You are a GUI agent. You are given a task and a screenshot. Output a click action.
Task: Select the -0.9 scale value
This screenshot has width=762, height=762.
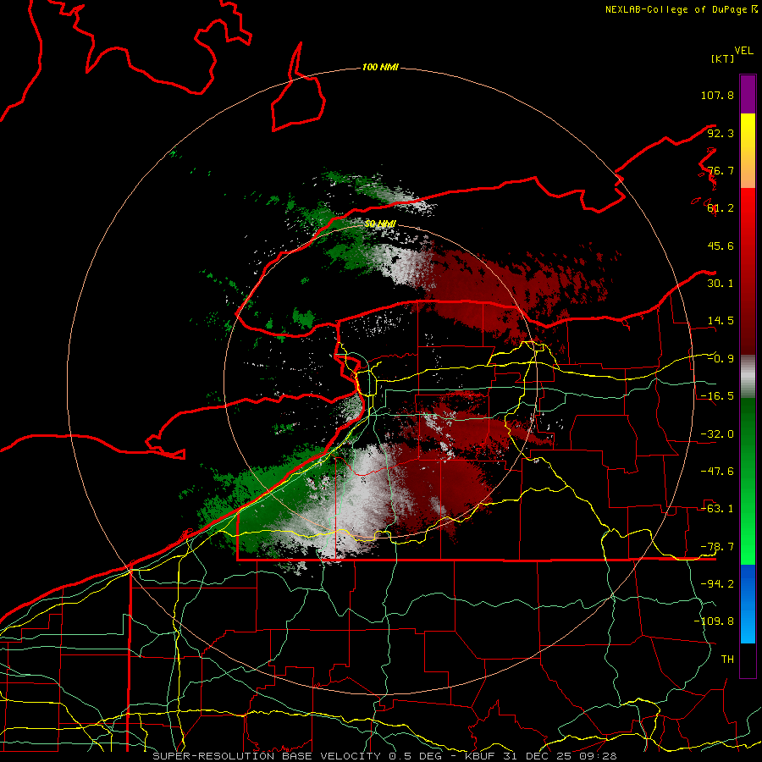(721, 359)
